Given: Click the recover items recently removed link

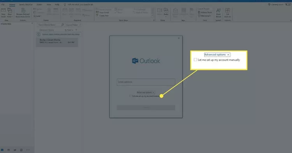Looking at the screenshot, I should (61, 34).
